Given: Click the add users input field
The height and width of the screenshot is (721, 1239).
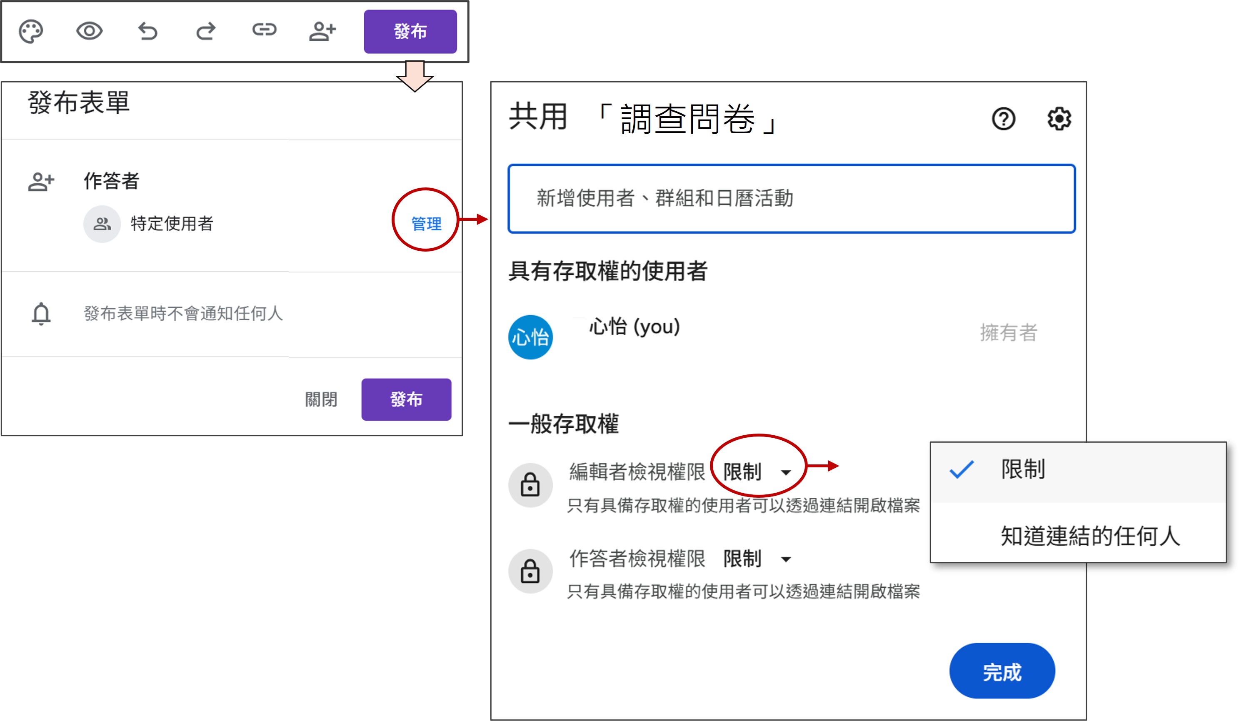Looking at the screenshot, I should click(x=791, y=199).
